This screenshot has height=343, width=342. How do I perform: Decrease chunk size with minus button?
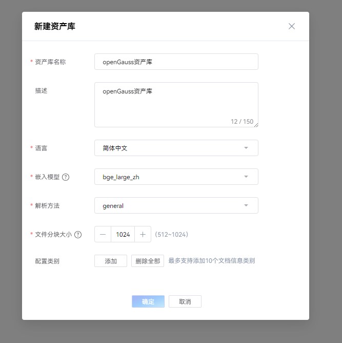(x=103, y=234)
